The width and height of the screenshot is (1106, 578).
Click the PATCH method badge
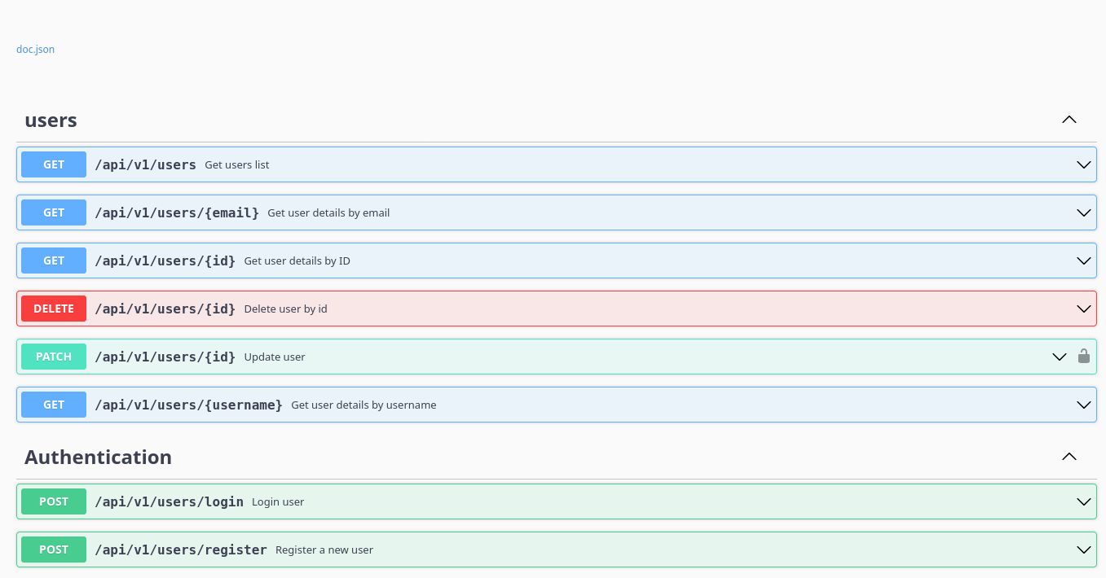click(54, 357)
